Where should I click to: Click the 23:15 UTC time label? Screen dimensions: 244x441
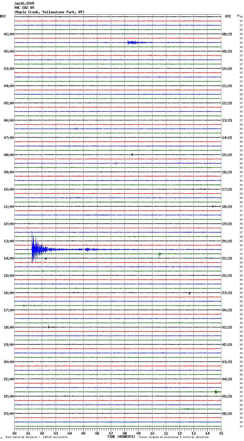coord(227,293)
